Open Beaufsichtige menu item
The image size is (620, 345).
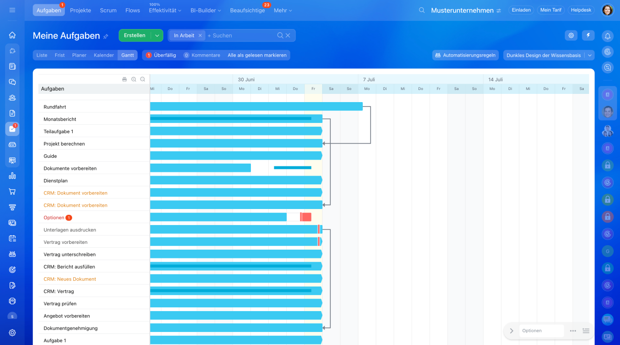tap(248, 10)
